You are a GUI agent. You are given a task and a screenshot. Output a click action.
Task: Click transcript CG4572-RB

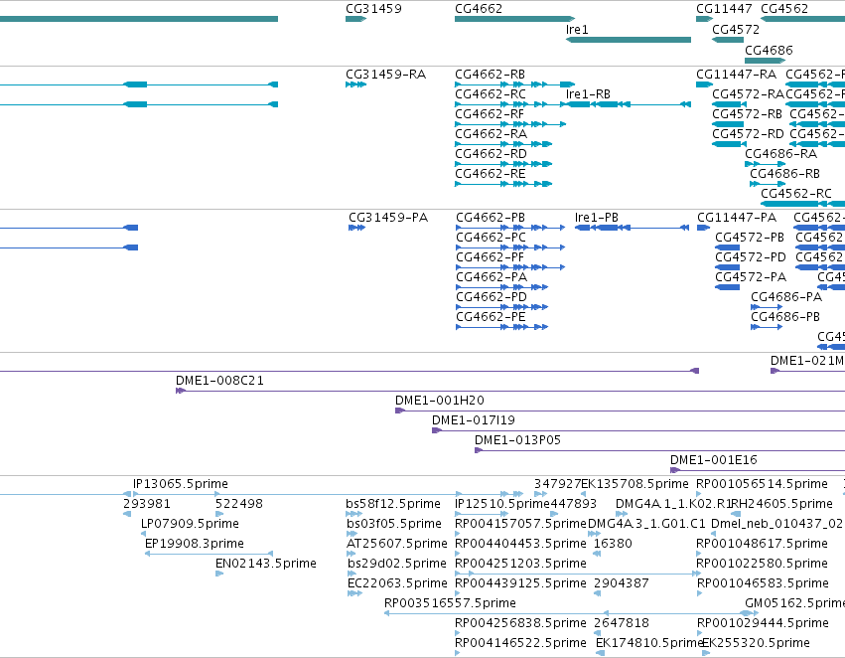click(747, 114)
